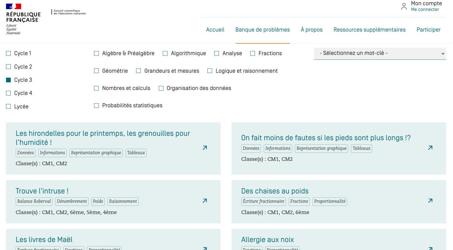Open the problem 'Des chaises au poids'
This screenshot has width=453, height=250.
coord(275,191)
